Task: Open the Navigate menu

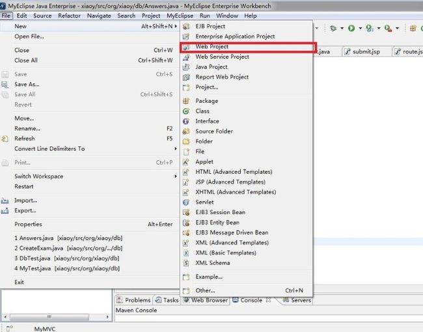Action: (99, 16)
